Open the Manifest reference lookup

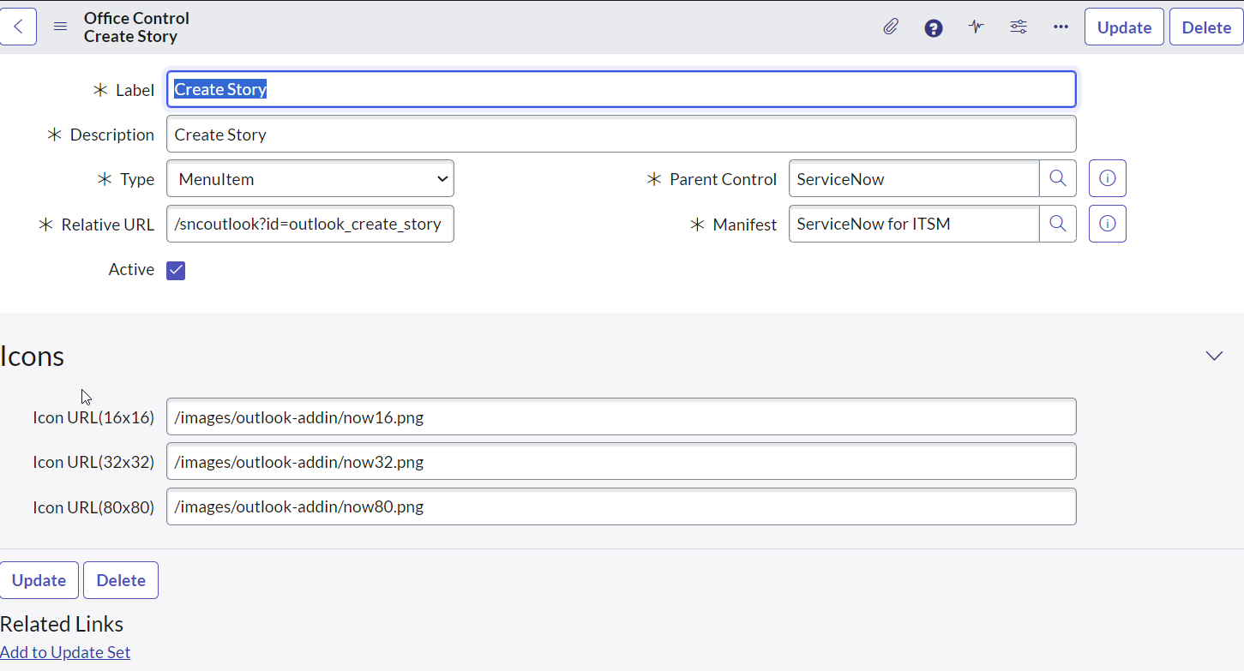coord(1057,224)
